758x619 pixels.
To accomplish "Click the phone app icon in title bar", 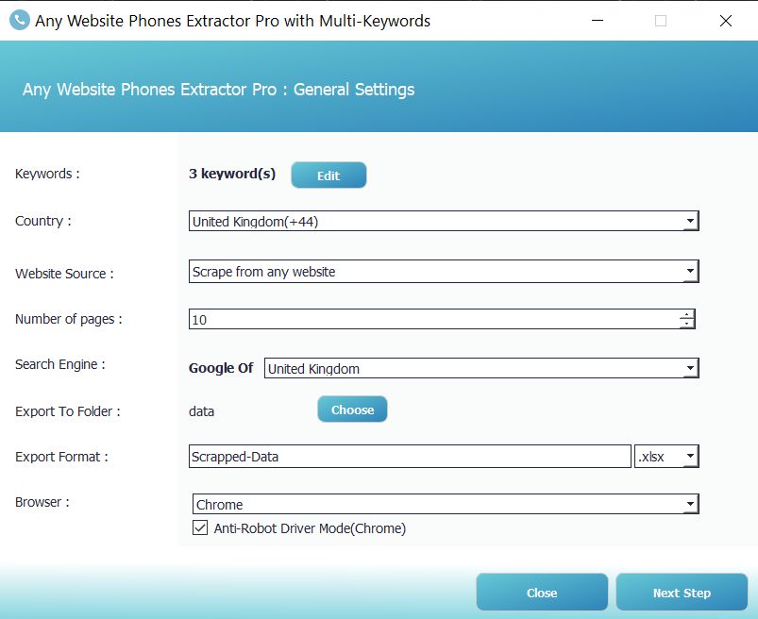I will tap(20, 21).
